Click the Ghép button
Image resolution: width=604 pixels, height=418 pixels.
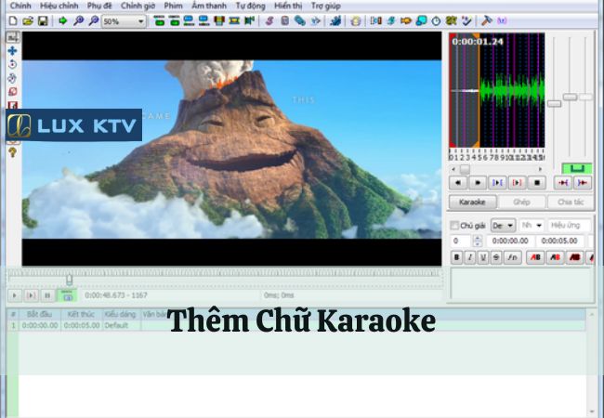point(521,202)
